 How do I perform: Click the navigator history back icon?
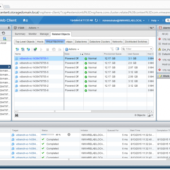click(x=3, y=33)
